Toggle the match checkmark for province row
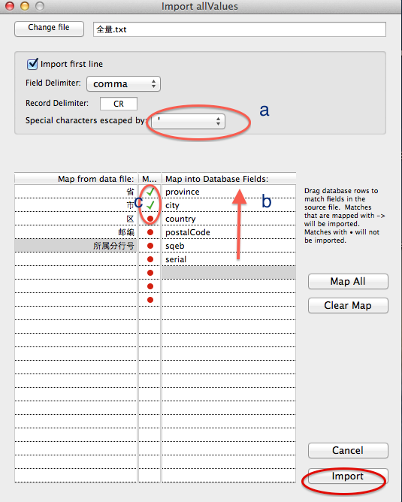The height and width of the screenshot is (502, 402). coord(150,192)
